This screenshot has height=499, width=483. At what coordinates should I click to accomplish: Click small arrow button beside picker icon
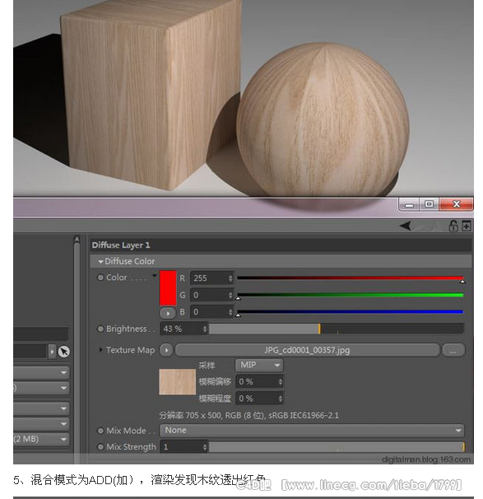[52, 352]
